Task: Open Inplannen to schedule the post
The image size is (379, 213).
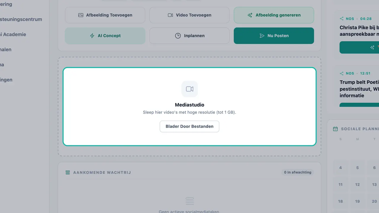Action: pos(189,36)
